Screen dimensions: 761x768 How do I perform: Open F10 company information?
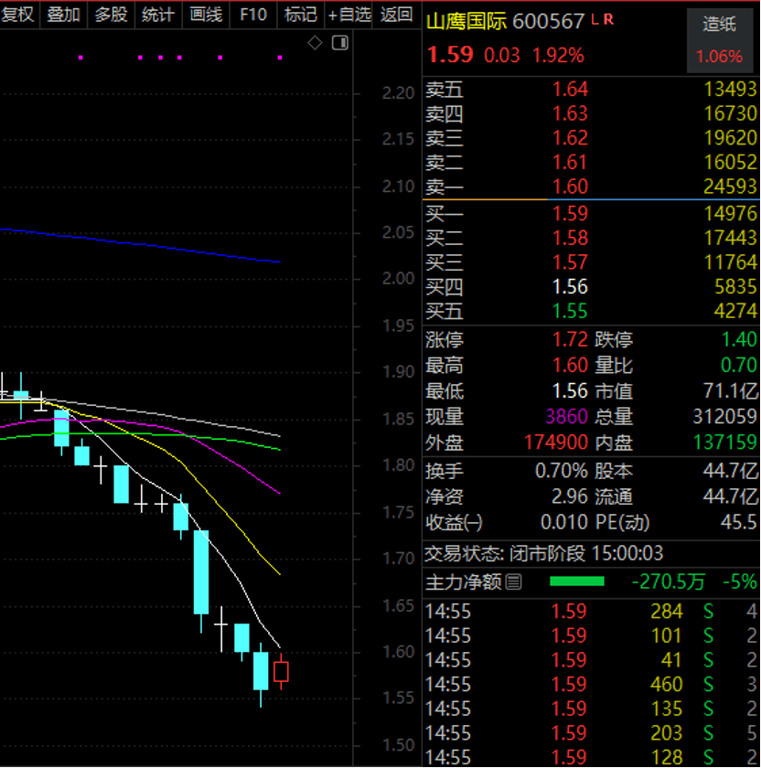(253, 15)
